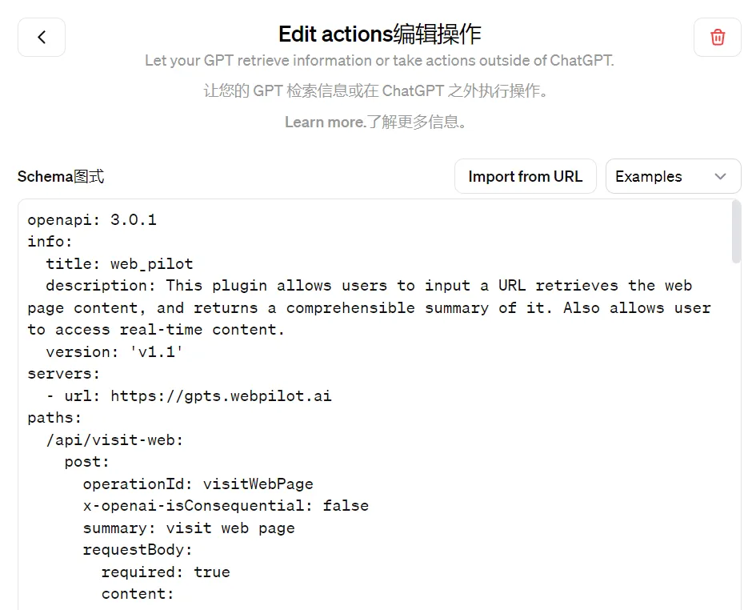This screenshot has height=610, width=756.
Task: Place cursor on operationId: visitWebPage line
Action: [198, 484]
